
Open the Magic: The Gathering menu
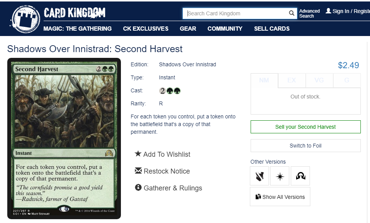(78, 29)
